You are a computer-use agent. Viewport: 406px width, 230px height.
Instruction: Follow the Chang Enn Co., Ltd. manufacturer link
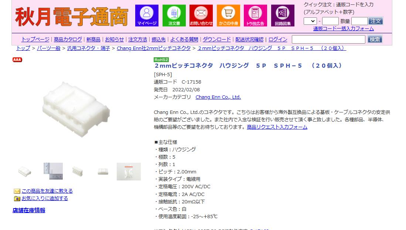point(218,97)
